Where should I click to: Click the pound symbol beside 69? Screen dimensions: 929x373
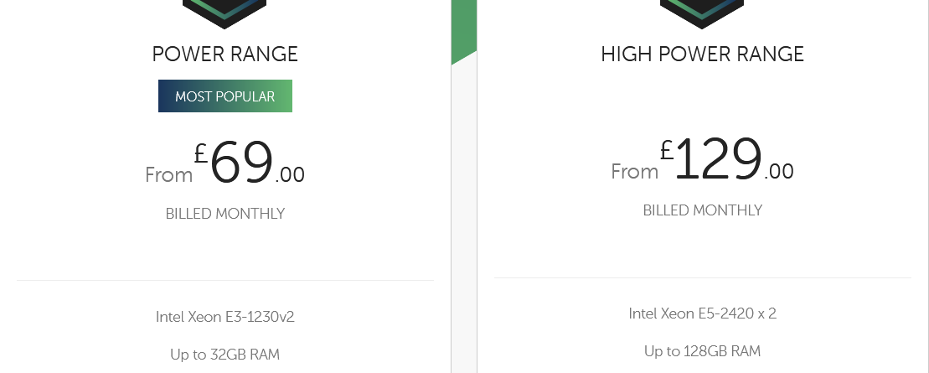[201, 153]
